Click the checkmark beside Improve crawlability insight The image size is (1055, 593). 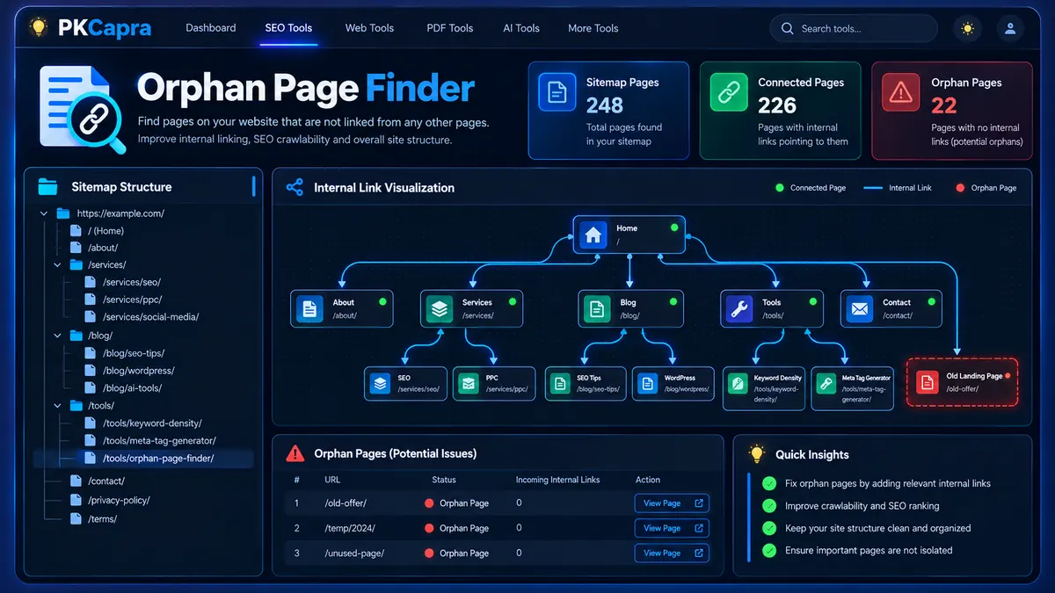click(x=769, y=506)
